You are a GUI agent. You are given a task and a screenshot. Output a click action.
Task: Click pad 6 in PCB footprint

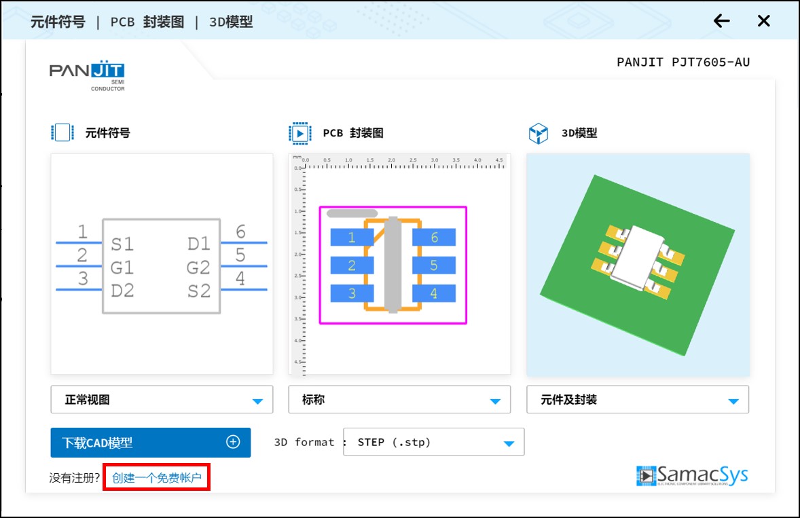434,237
